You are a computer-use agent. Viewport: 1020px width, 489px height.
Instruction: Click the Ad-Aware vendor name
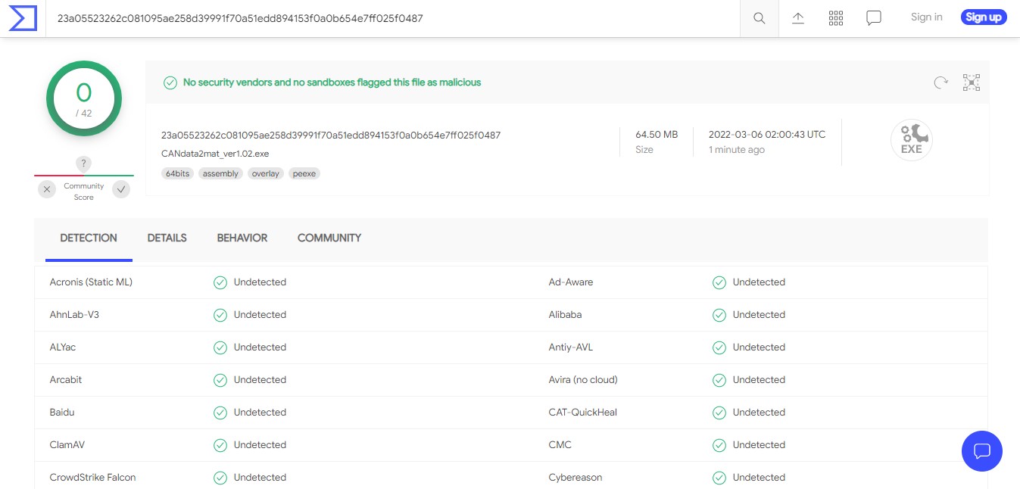(x=571, y=282)
